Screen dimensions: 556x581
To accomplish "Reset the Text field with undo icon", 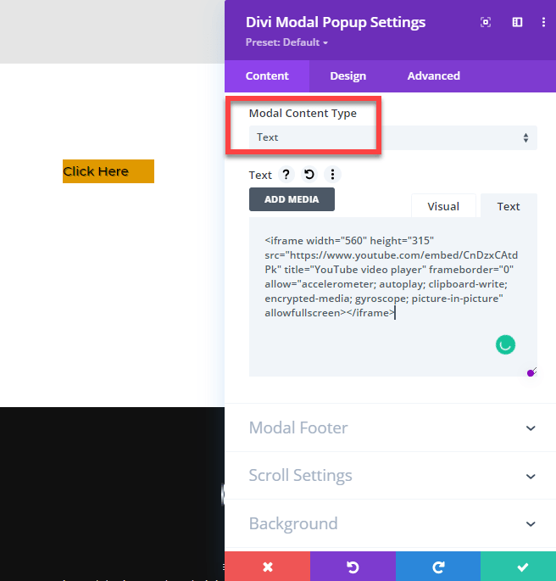I will pos(309,174).
